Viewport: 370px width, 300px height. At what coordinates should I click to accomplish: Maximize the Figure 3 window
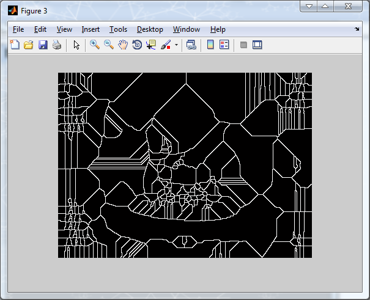pos(325,6)
